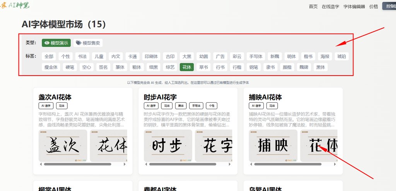
Task: Click the 钢笔 tag
Action: [254, 67]
